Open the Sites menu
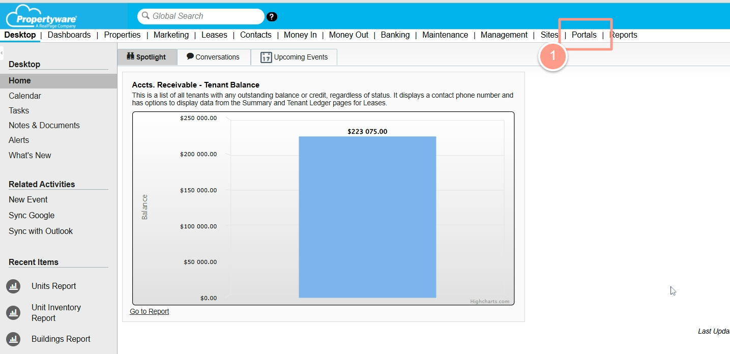This screenshot has height=354, width=730. (549, 35)
